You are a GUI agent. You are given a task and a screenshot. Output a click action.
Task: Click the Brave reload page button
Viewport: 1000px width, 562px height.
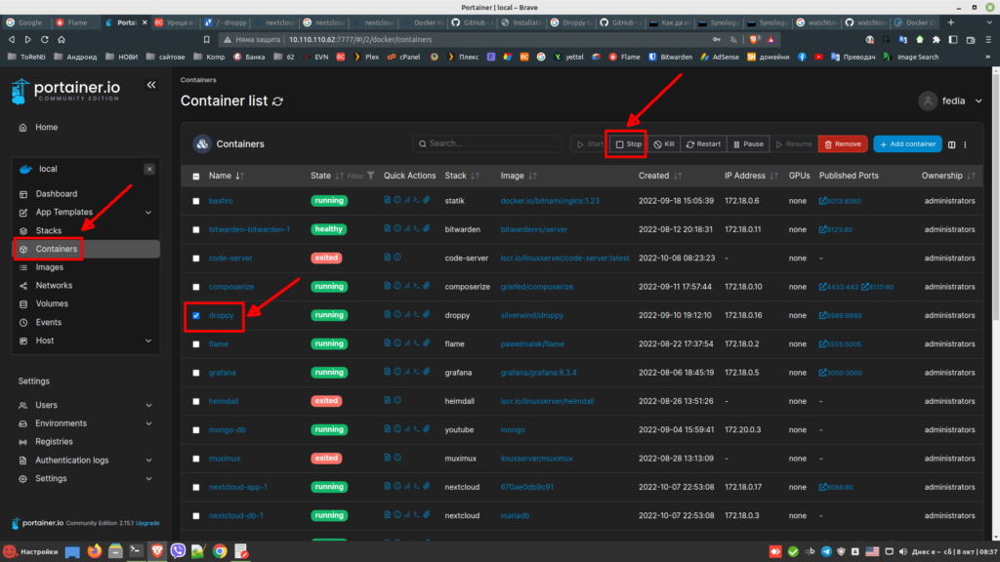[45, 39]
